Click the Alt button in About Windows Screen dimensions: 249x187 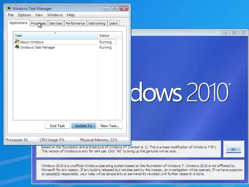click(x=233, y=150)
